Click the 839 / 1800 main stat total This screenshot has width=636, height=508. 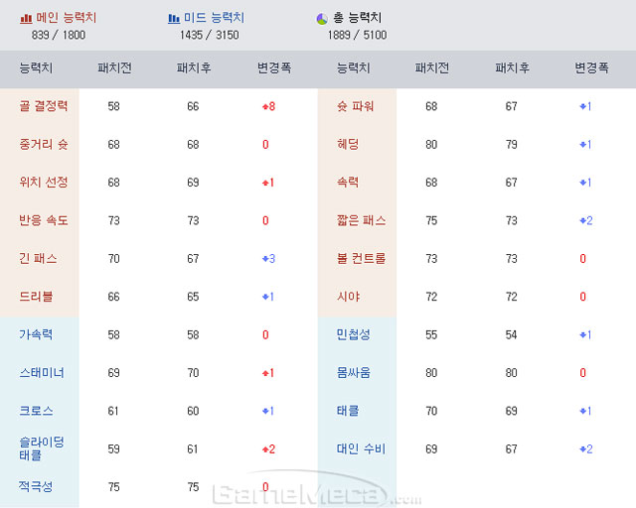[59, 36]
